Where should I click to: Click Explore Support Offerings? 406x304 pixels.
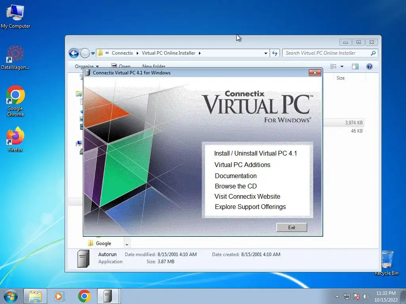click(x=250, y=207)
